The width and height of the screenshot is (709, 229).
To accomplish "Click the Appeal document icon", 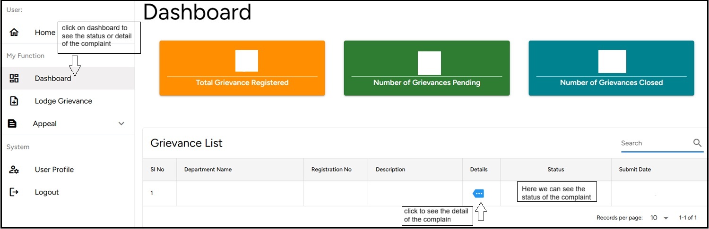I will point(12,123).
